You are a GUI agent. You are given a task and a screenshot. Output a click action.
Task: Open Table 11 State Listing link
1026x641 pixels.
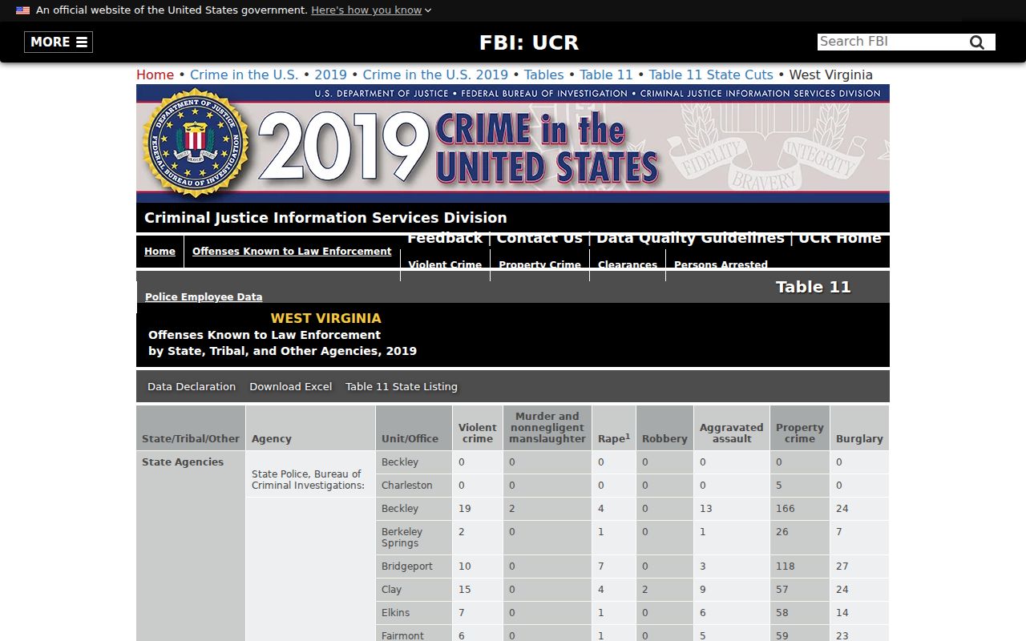[x=402, y=387]
